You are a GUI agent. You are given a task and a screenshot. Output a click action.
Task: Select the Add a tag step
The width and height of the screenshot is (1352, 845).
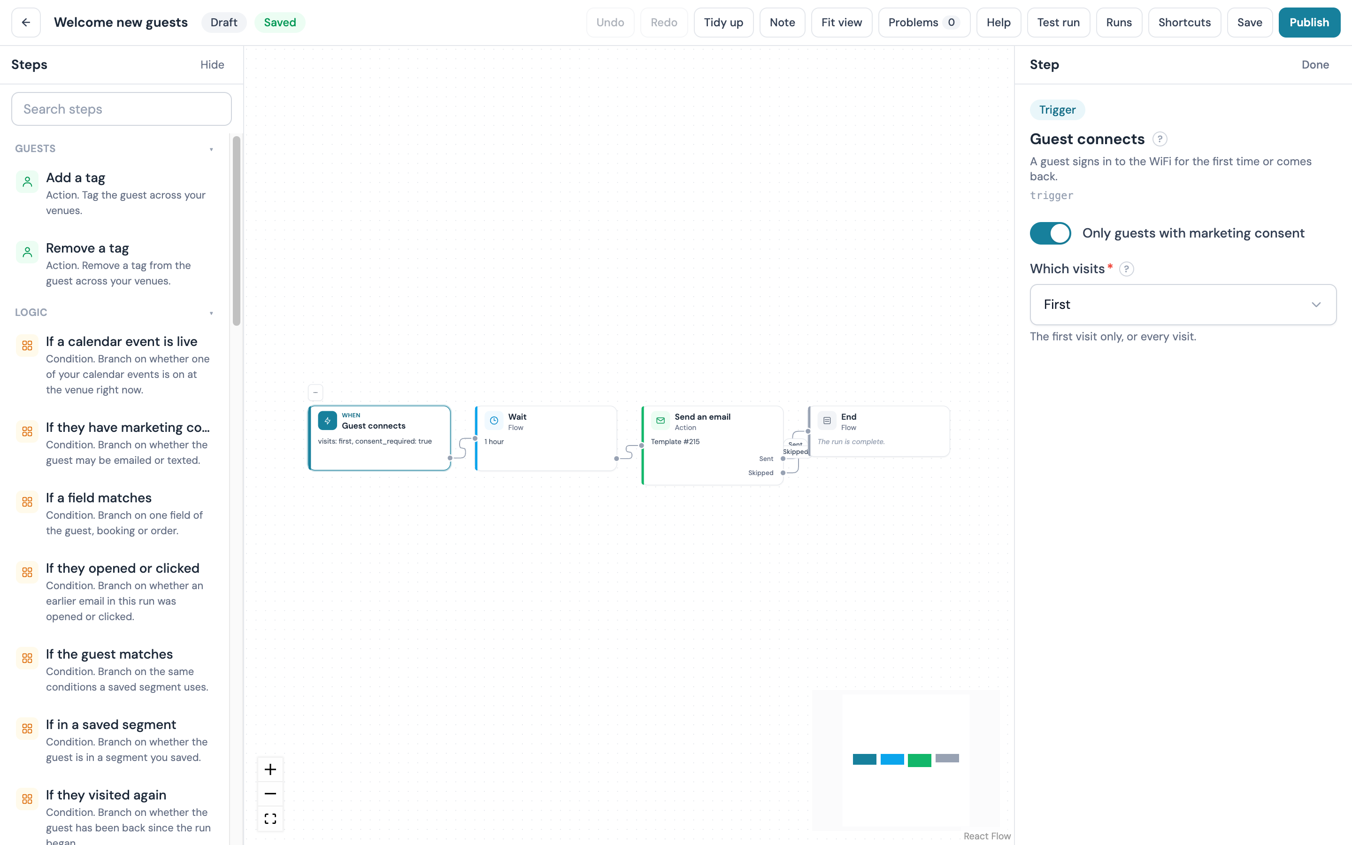coord(115,193)
